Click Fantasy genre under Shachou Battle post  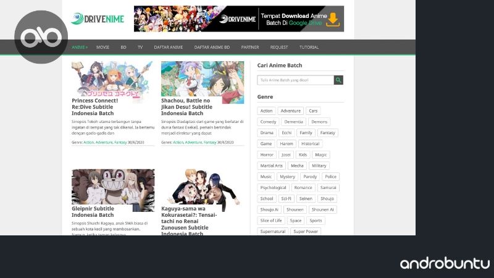pos(210,143)
